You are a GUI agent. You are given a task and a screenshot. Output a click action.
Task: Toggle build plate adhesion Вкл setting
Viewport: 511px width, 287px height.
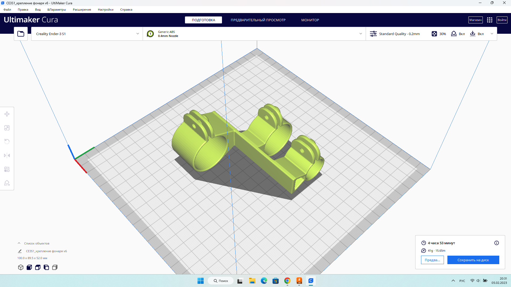coord(477,34)
